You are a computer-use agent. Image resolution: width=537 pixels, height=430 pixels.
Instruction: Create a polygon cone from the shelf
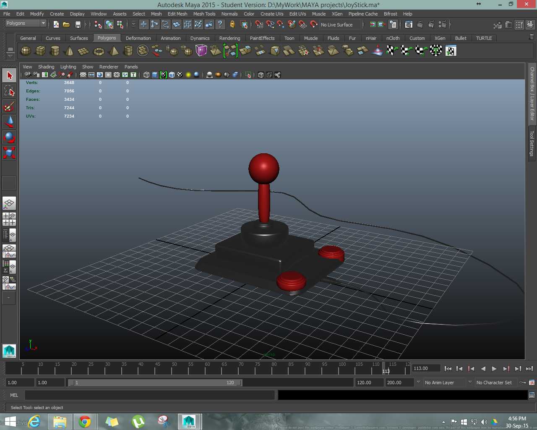tap(69, 51)
